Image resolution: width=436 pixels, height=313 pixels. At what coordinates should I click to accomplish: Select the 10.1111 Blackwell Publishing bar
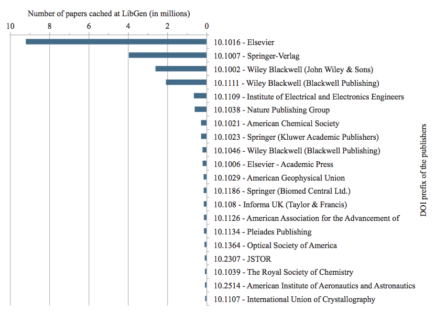[187, 82]
